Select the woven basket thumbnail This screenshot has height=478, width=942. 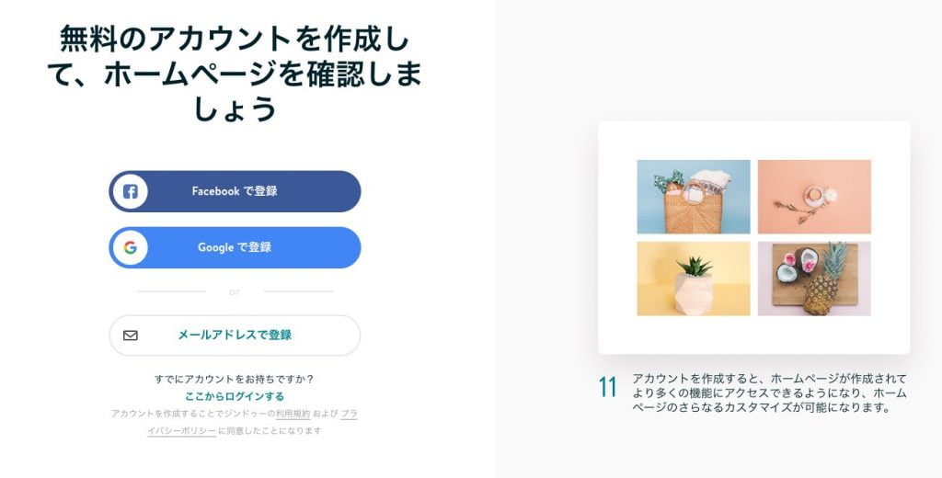pos(694,197)
